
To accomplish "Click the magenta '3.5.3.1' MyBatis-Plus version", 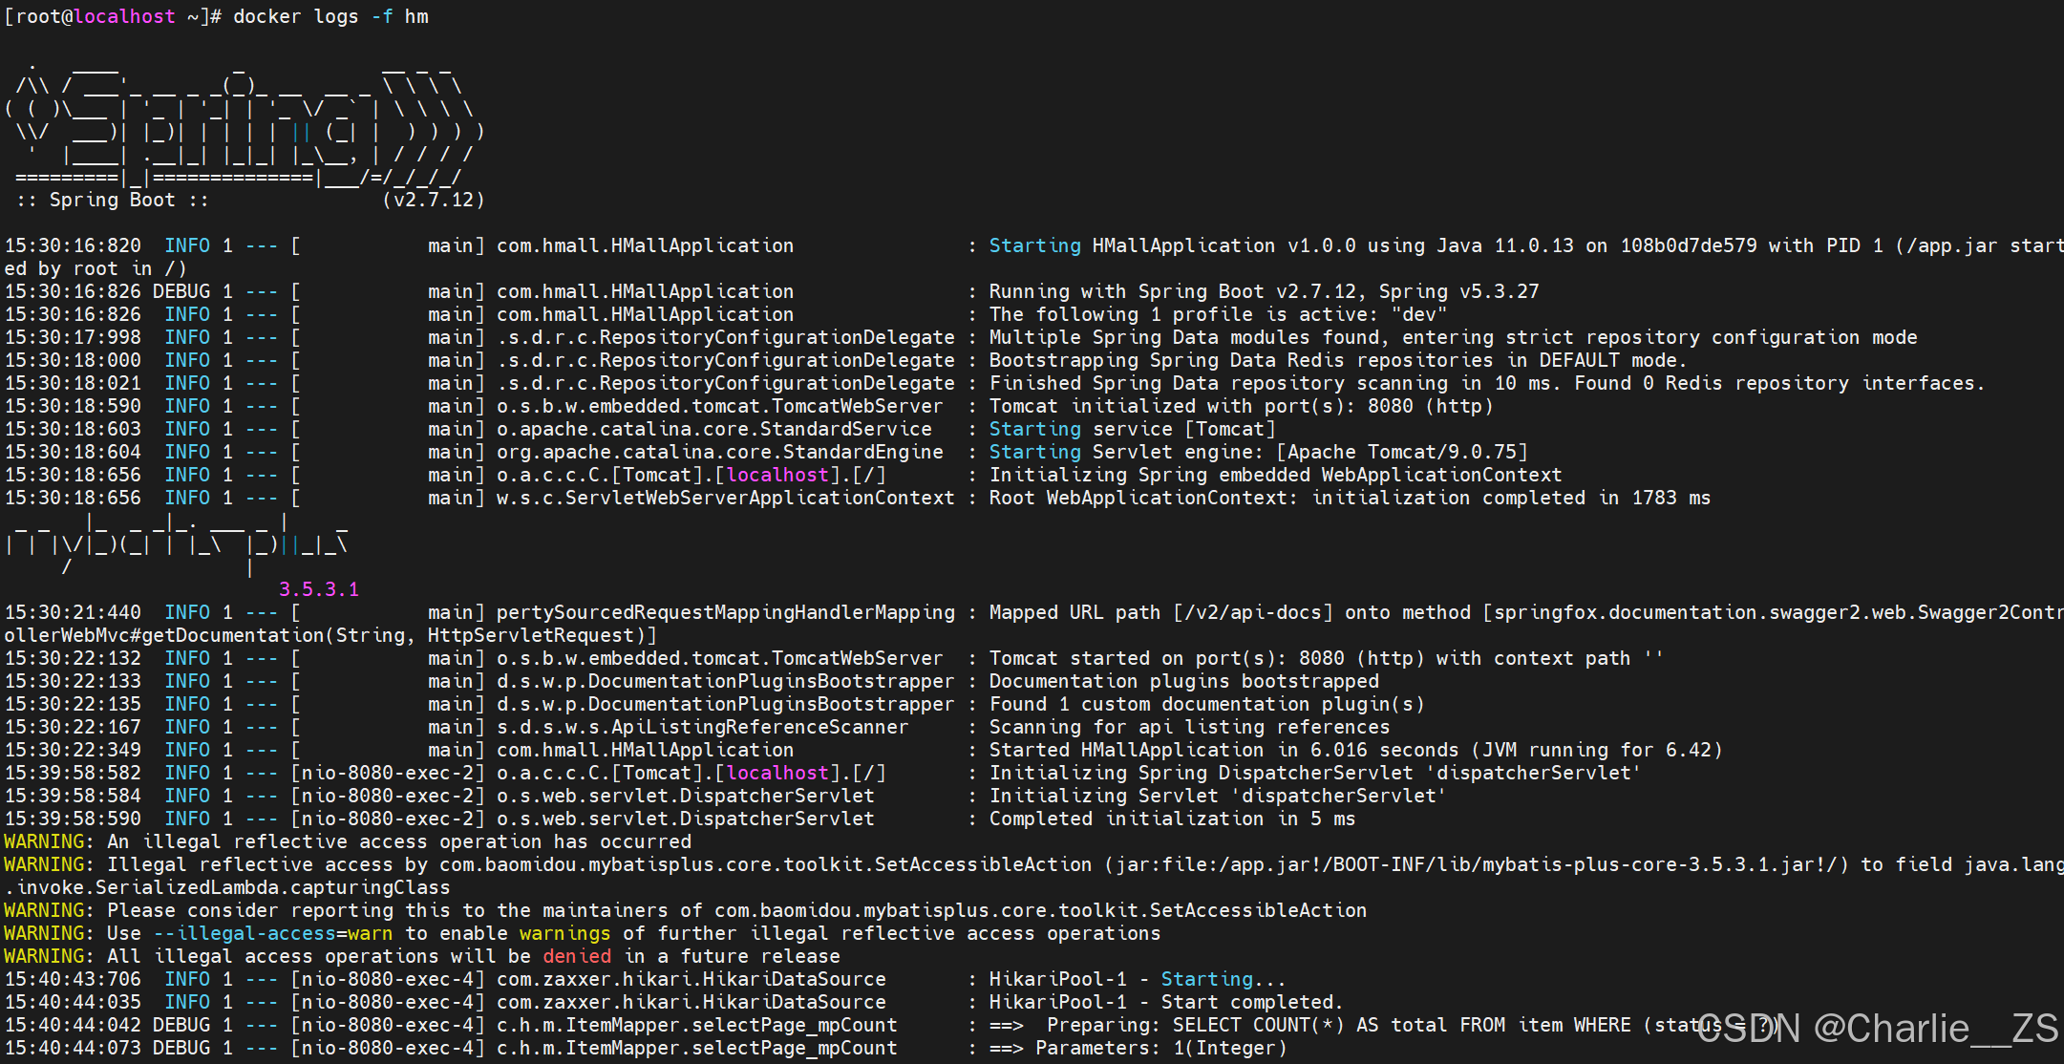I will tap(319, 589).
